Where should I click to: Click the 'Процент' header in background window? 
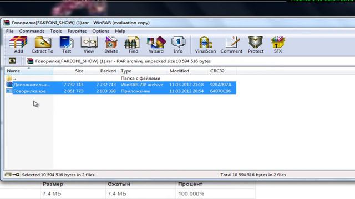[x=190, y=184]
